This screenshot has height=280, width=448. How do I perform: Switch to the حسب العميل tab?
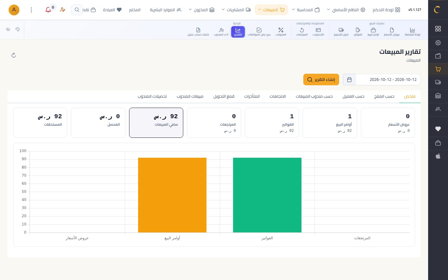point(353,96)
